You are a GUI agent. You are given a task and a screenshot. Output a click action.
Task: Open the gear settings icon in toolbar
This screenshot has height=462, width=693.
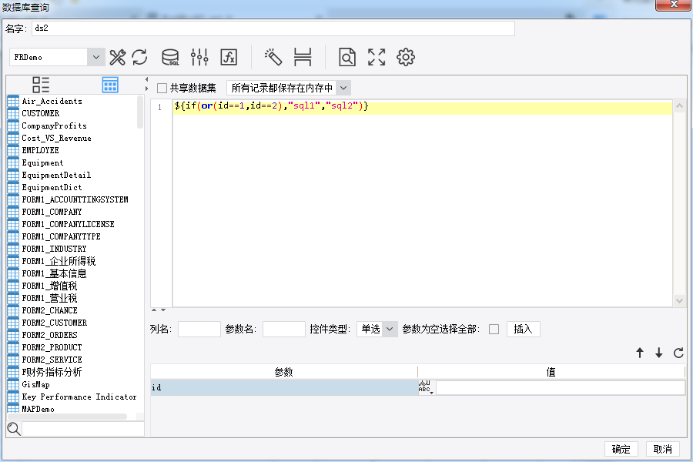406,57
